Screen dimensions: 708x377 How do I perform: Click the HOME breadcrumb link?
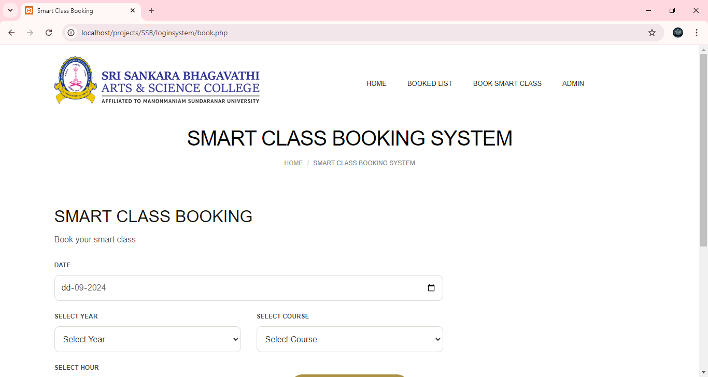293,163
